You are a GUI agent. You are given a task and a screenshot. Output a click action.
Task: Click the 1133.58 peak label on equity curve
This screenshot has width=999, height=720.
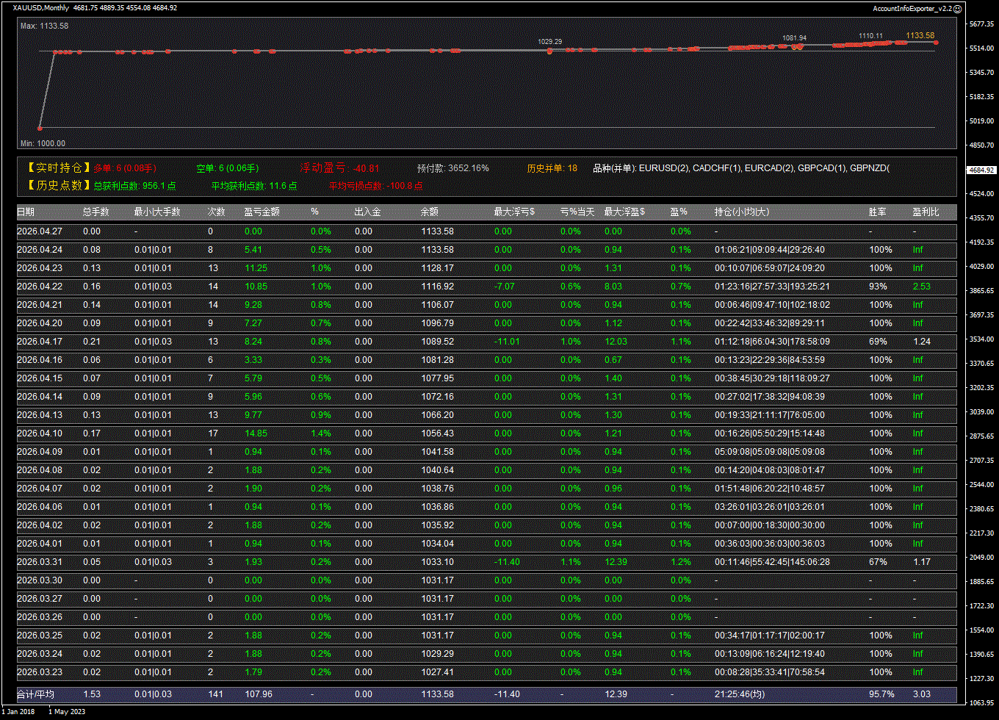pyautogui.click(x=920, y=35)
